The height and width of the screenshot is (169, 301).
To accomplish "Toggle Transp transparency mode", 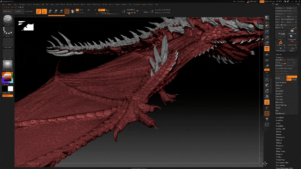I will click(267, 108).
